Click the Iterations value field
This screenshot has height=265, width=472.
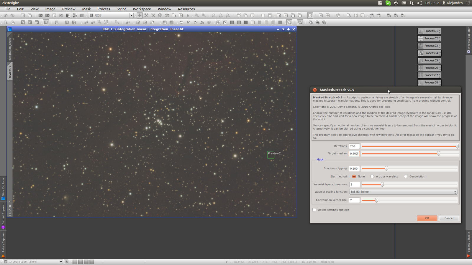pyautogui.click(x=354, y=146)
